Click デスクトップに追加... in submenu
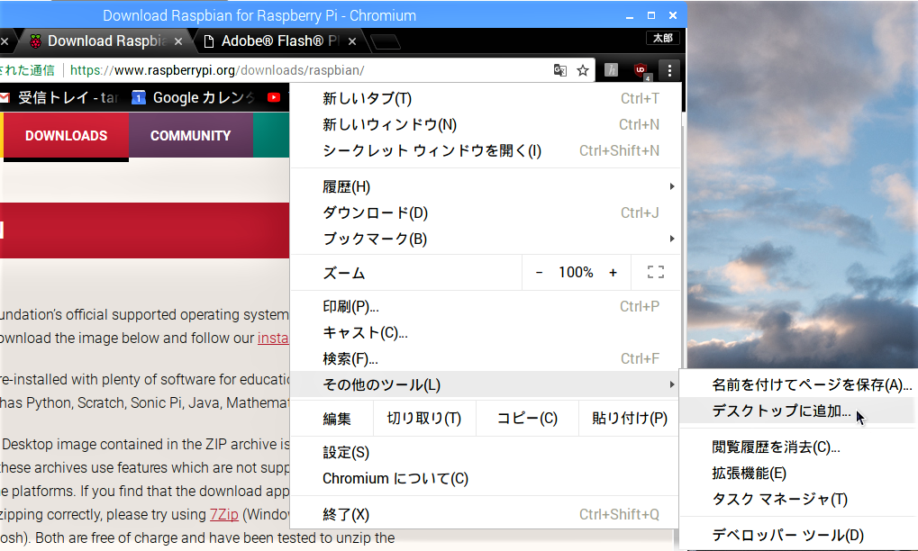This screenshot has height=551, width=918. tap(799, 411)
